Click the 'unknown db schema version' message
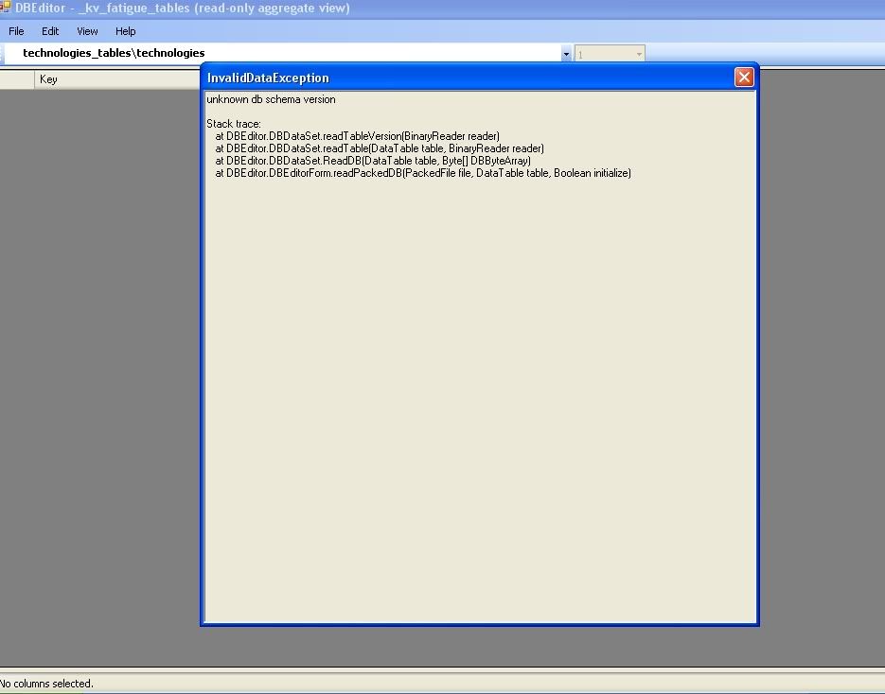Image resolution: width=885 pixels, height=694 pixels. click(271, 99)
